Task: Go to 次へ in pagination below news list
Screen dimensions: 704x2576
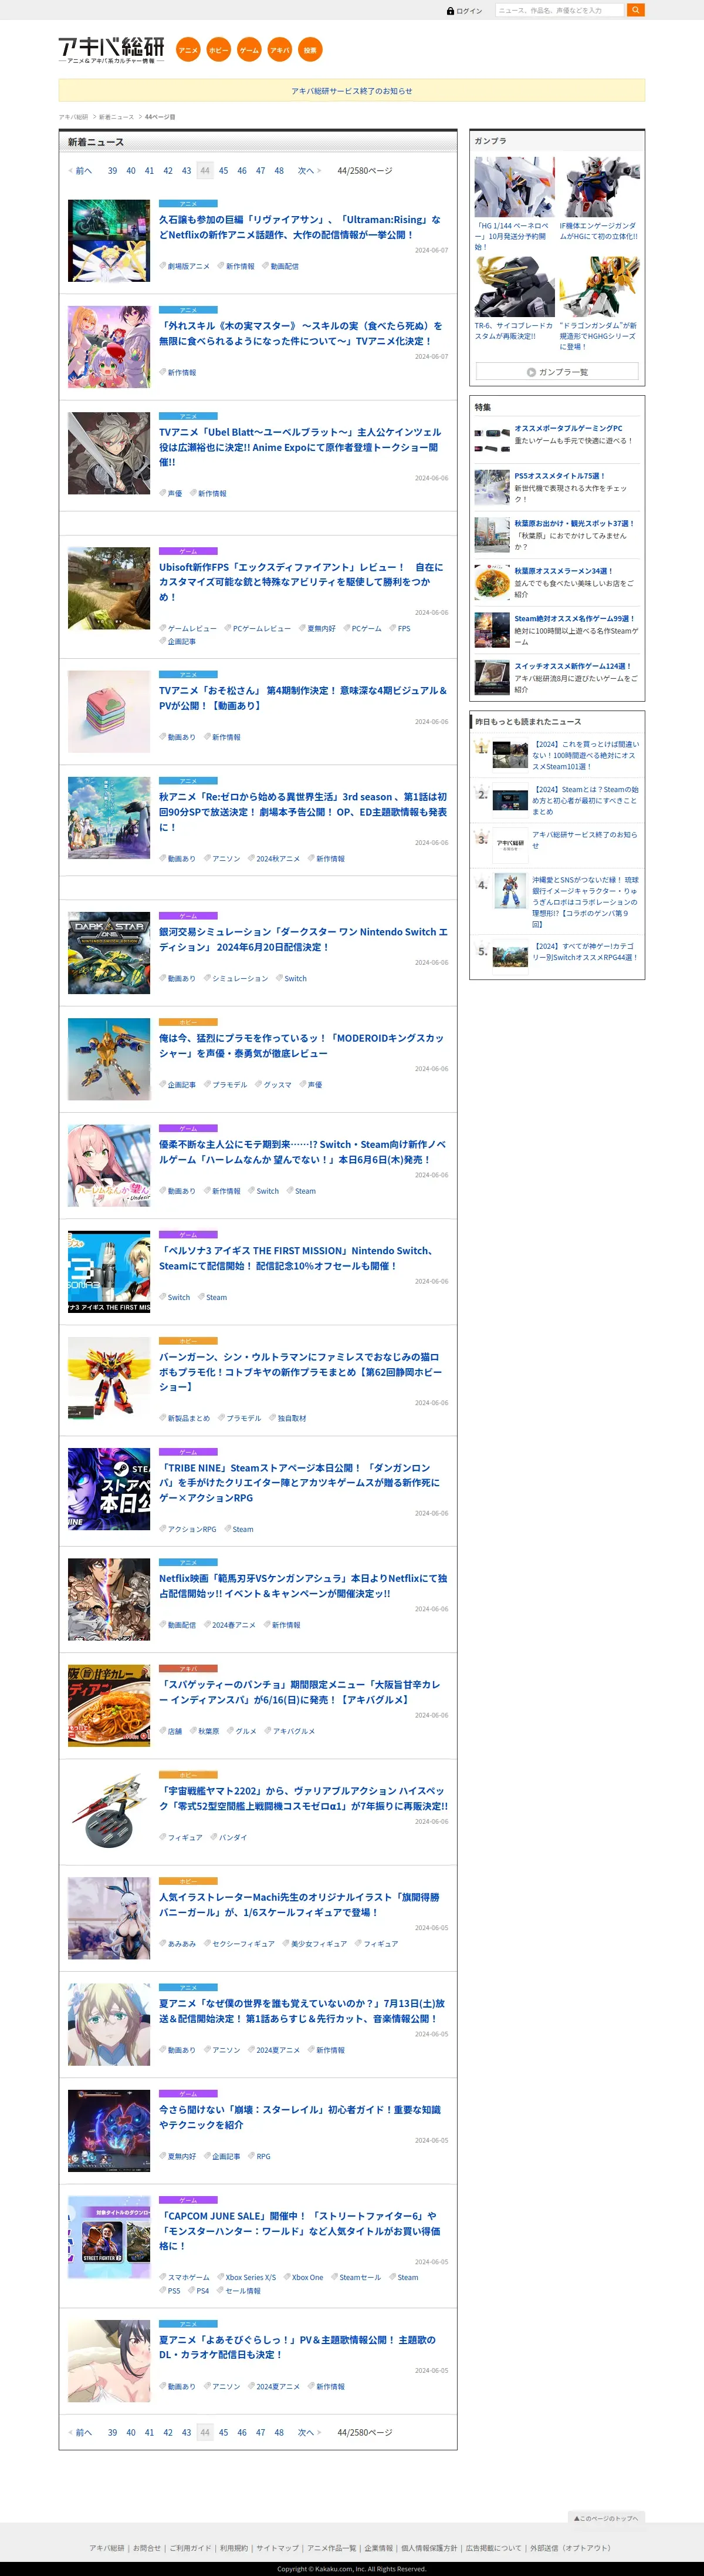Action: [x=309, y=2432]
